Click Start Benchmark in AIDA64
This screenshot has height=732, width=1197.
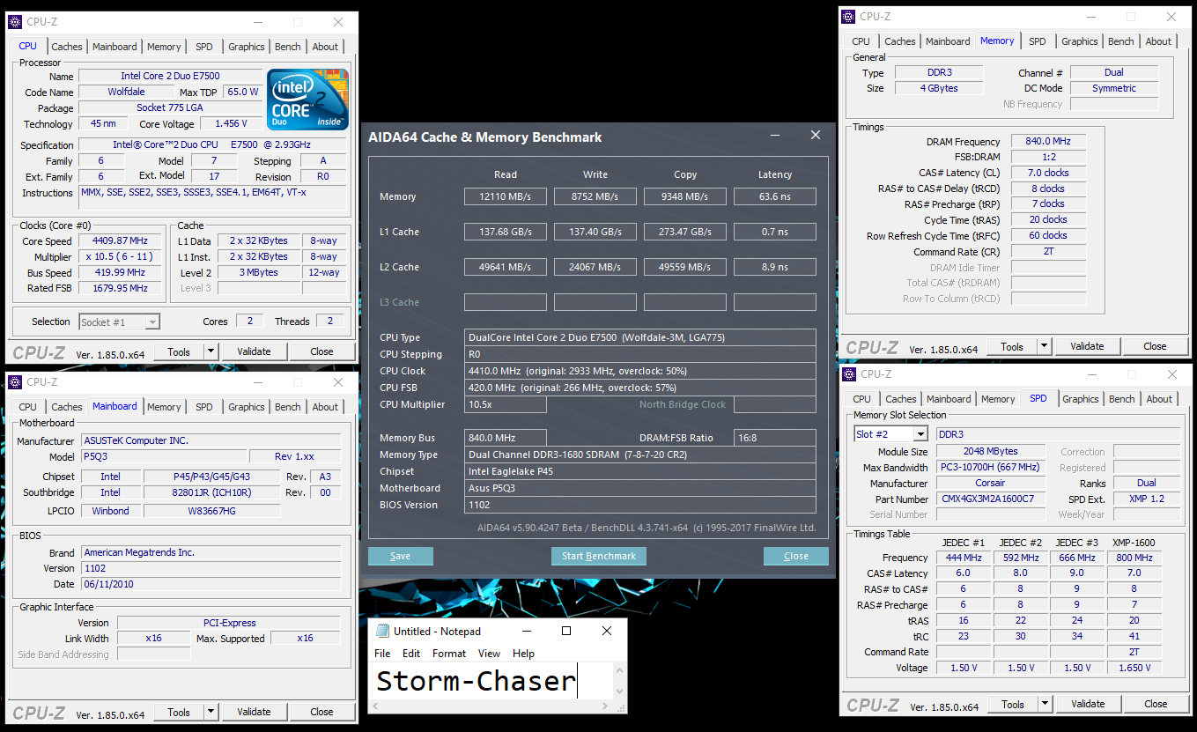(x=599, y=556)
